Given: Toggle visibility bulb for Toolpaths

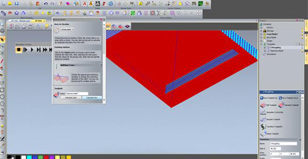Looking at the screenshot, I should coord(302,44).
